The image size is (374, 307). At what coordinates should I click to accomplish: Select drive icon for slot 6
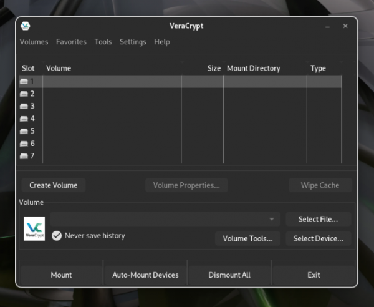click(x=24, y=144)
